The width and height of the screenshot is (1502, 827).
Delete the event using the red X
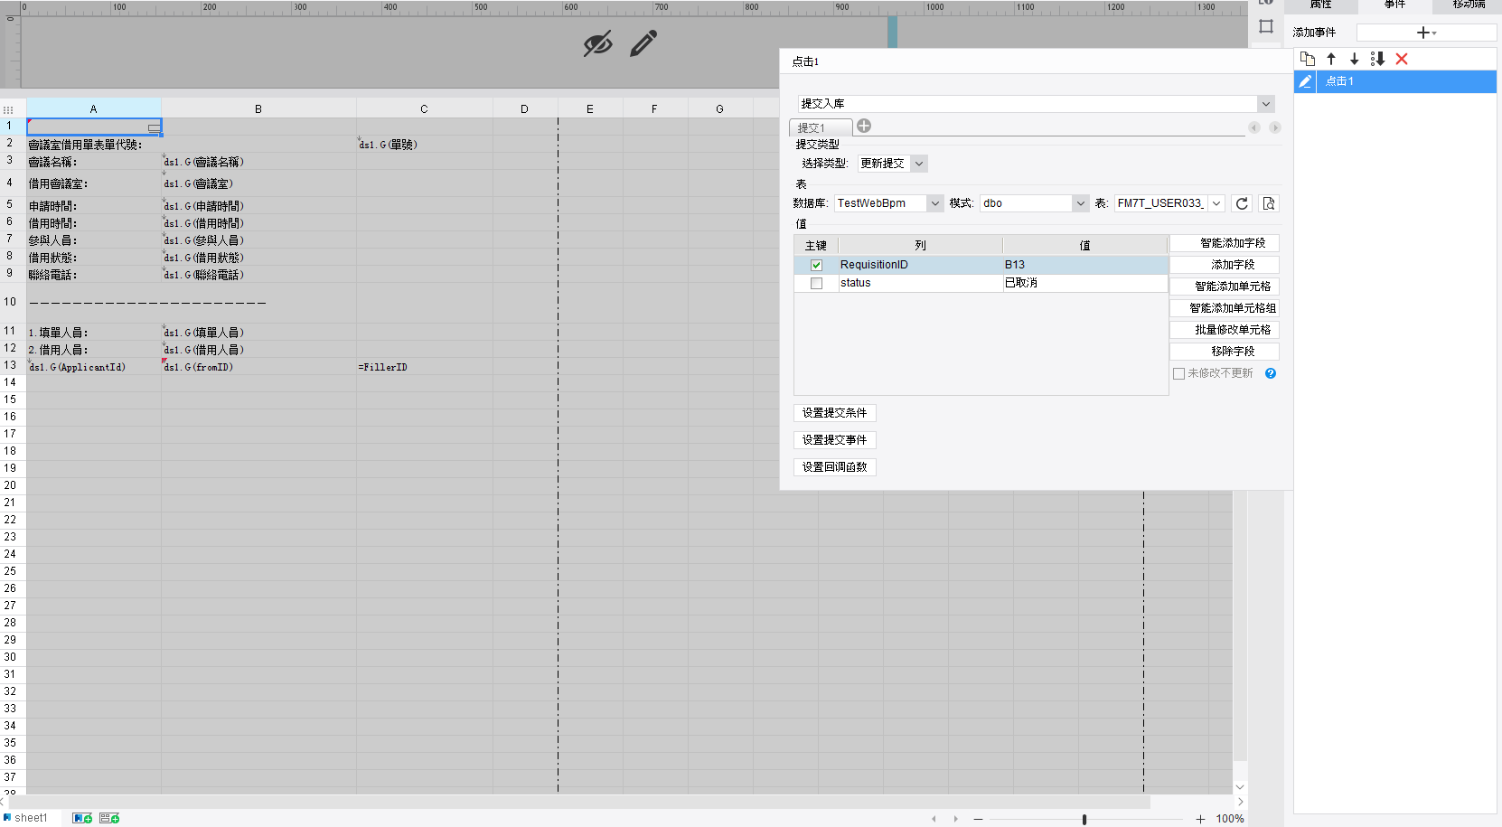[1402, 59]
